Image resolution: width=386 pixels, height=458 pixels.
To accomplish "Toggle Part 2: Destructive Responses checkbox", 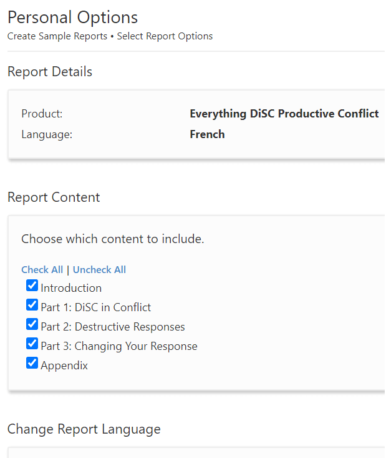I will point(32,324).
